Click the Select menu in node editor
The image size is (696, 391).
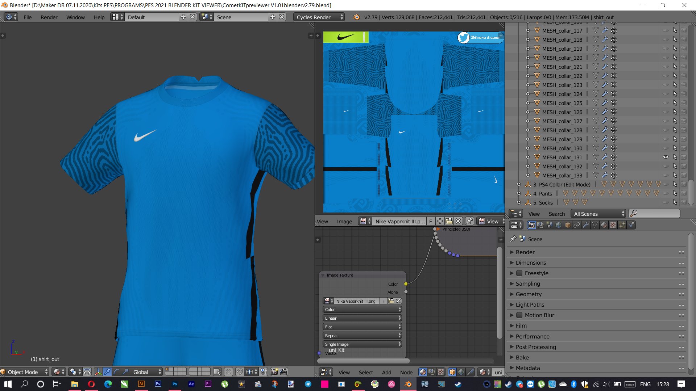click(x=366, y=372)
